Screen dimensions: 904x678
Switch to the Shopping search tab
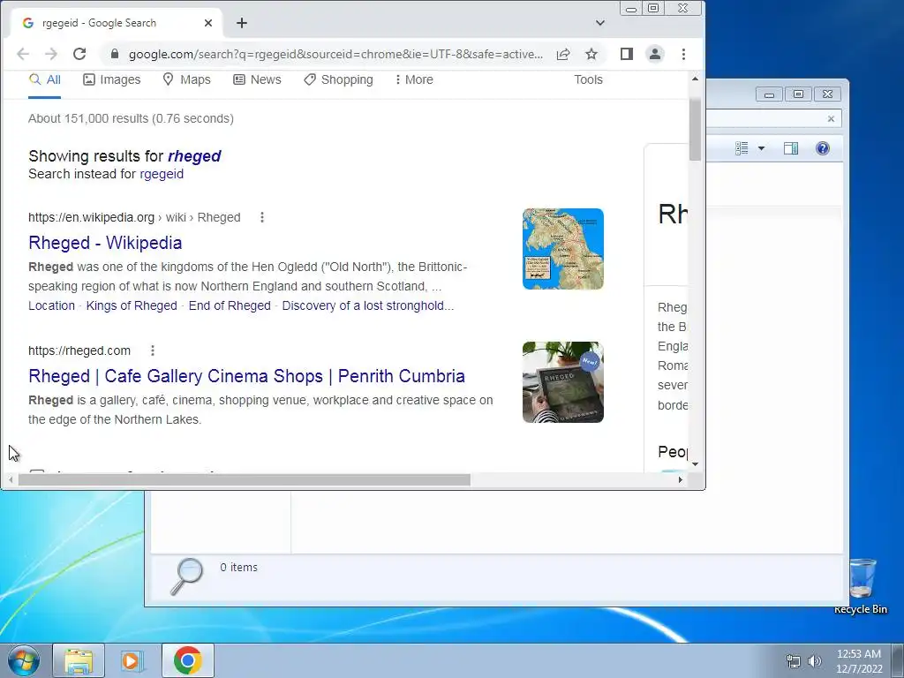(x=338, y=79)
